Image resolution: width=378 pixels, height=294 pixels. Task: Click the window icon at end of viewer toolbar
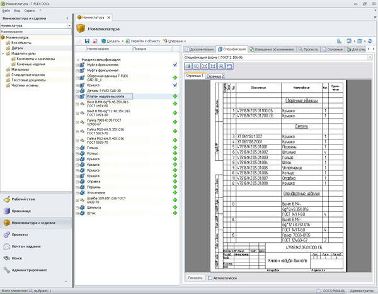[x=229, y=66]
